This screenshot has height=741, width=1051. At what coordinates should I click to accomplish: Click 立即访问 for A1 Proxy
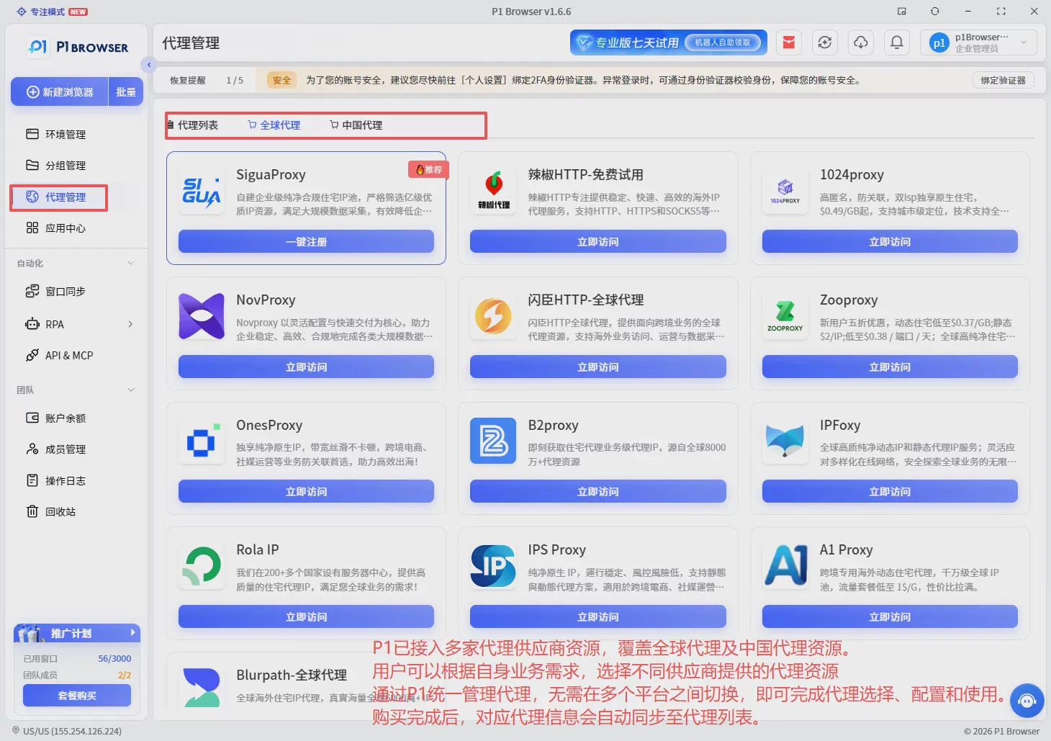[x=890, y=616]
